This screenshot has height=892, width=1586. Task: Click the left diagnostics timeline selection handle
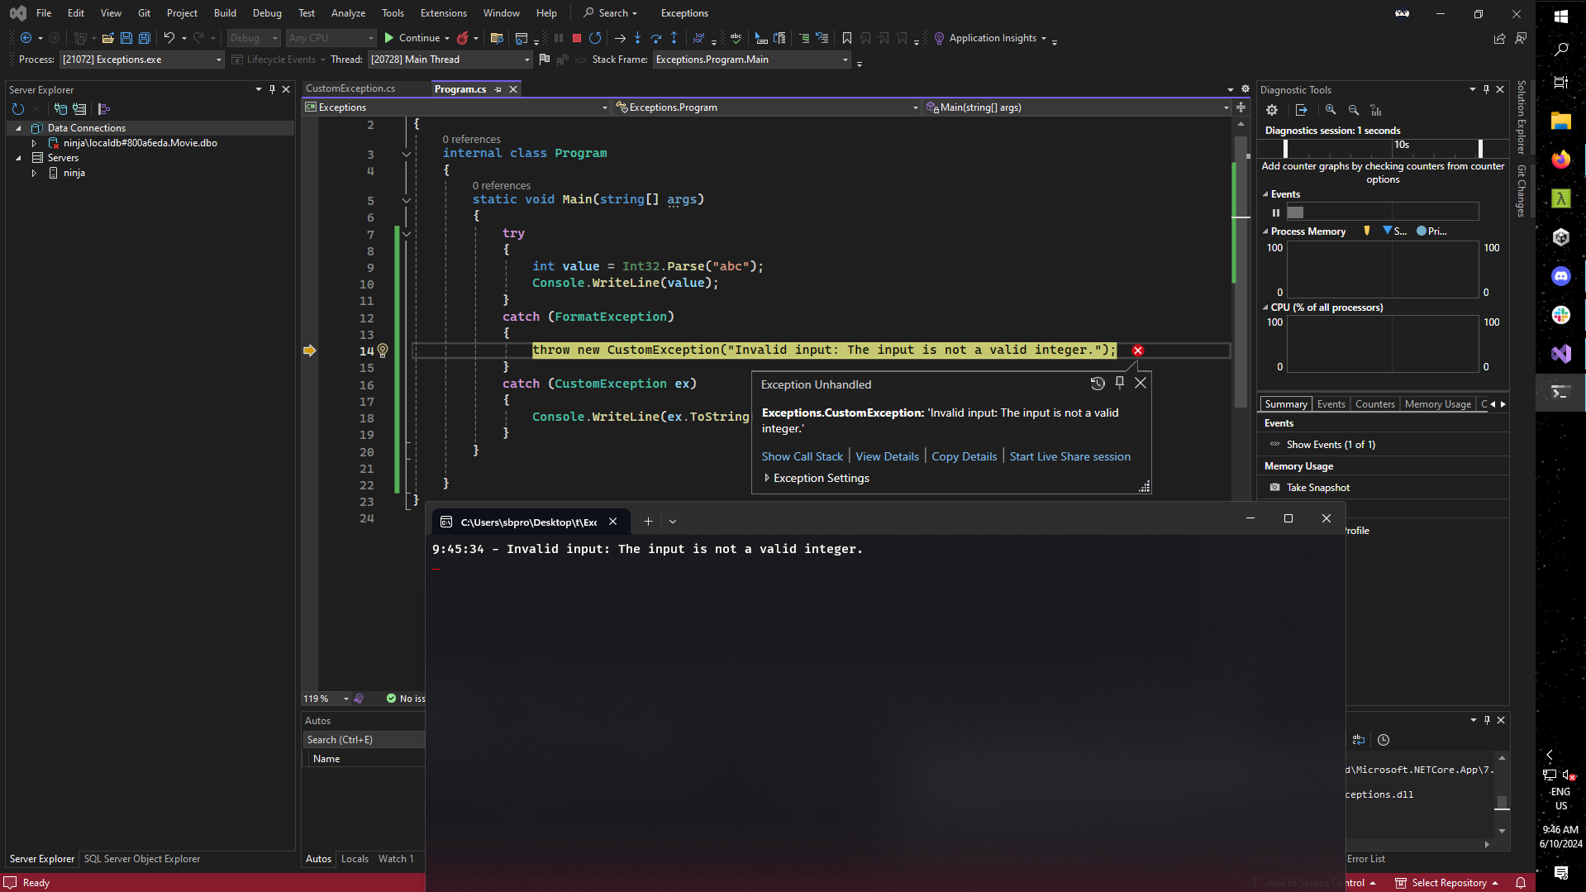pos(1285,148)
